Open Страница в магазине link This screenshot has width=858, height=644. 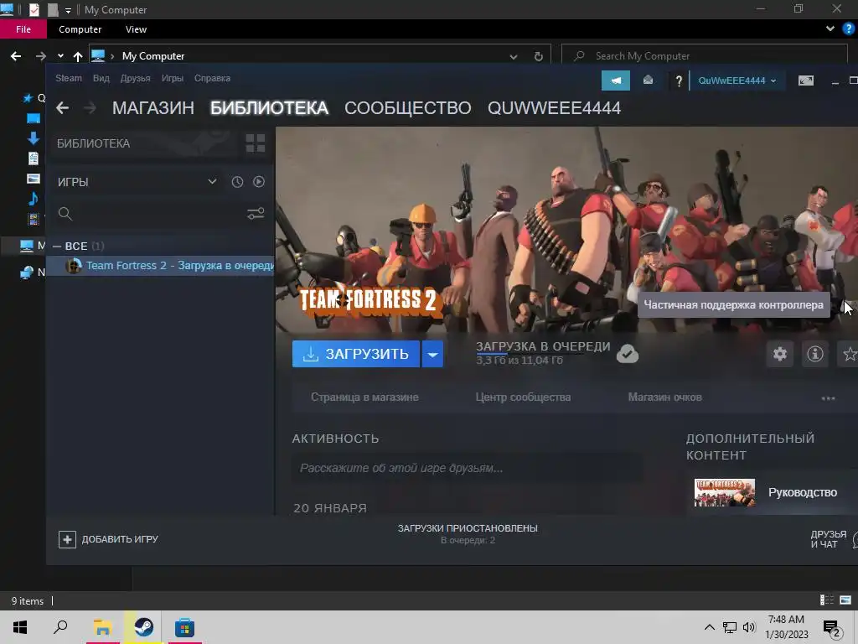click(364, 397)
